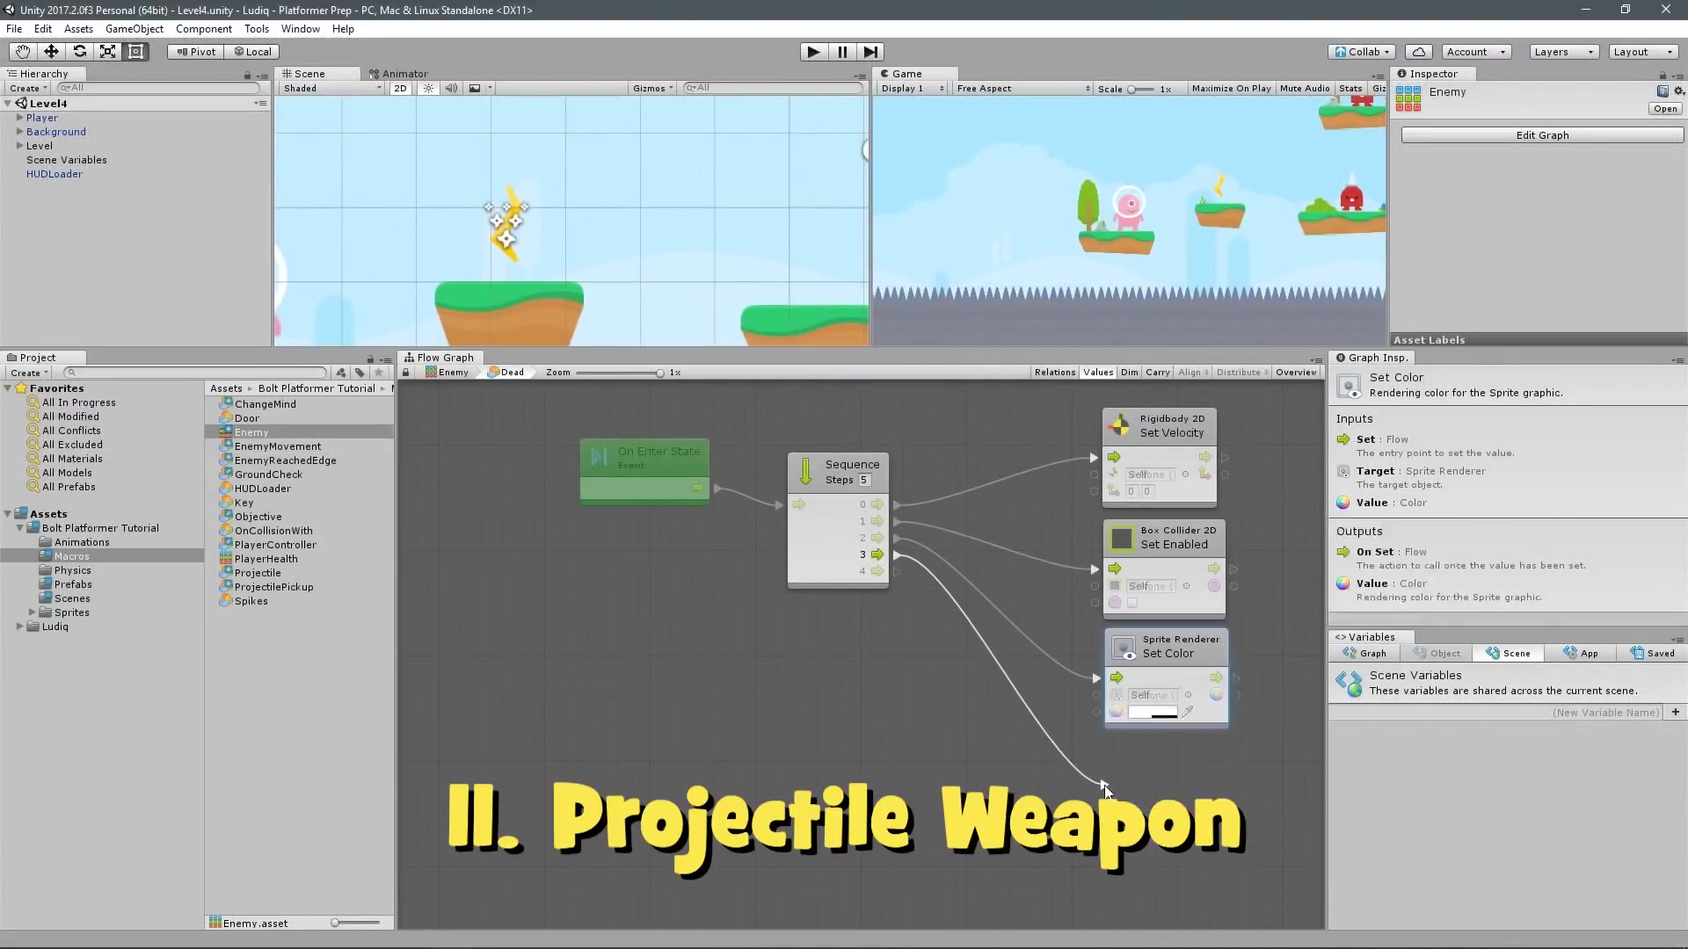This screenshot has width=1688, height=949.
Task: Select the Projectile script in the Project panel
Action: 259,572
